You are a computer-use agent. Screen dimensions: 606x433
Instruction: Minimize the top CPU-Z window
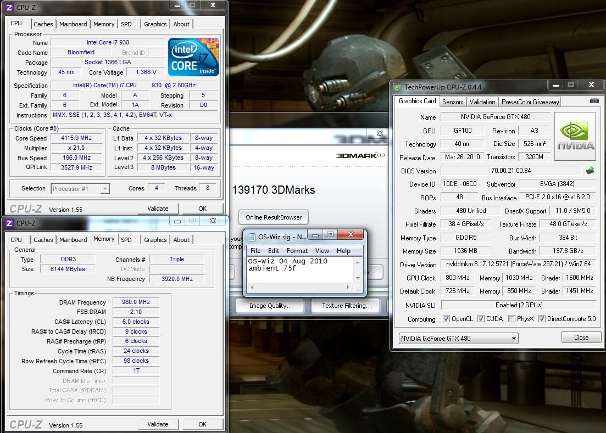[x=177, y=5]
